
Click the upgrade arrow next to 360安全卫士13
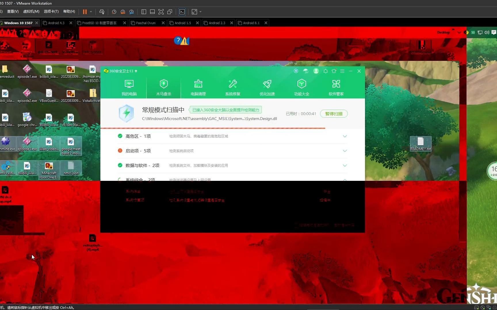pos(136,71)
